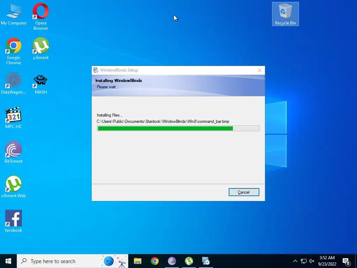Click the 'Installing Files...' label
This screenshot has width=357, height=268.
click(109, 115)
